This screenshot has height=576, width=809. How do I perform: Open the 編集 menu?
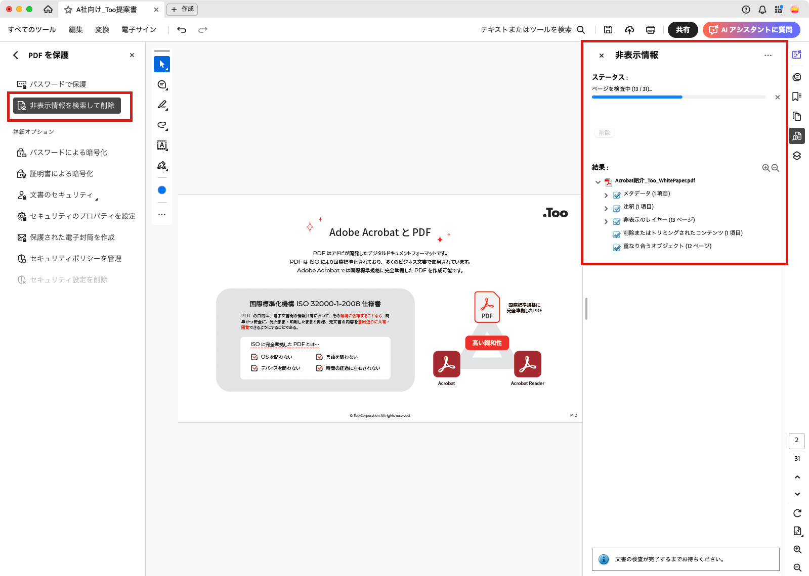76,30
